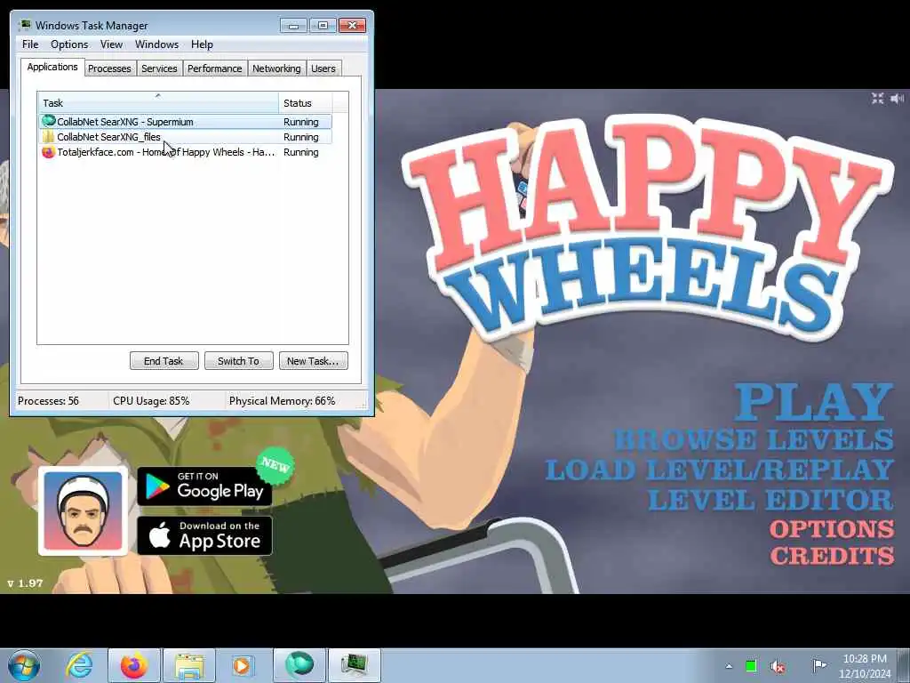910x683 pixels.
Task: Open the Start menu orb
Action: pos(23,665)
